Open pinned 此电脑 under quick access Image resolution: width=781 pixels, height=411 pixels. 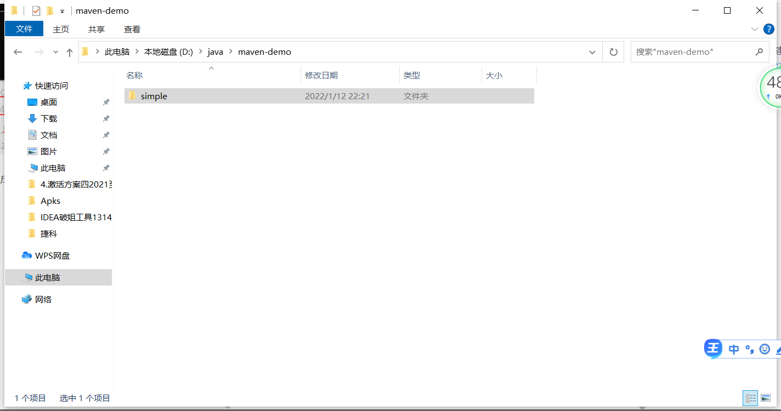(53, 168)
